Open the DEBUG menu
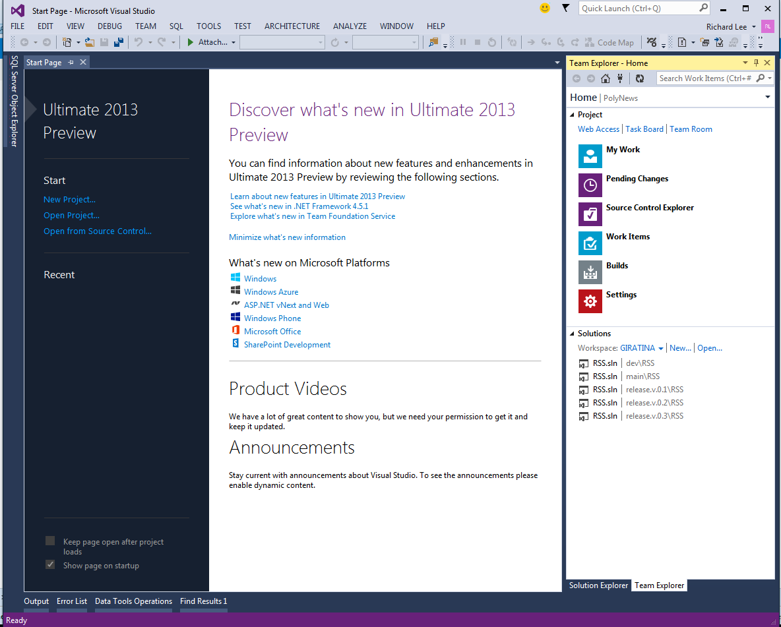 coord(109,26)
